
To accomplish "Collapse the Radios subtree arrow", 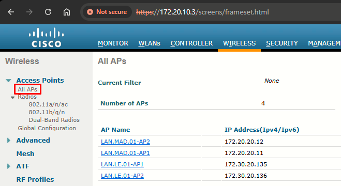I will (12, 98).
